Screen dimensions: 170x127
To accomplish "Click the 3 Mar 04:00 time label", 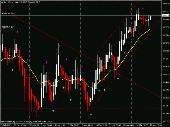I will [47, 125].
